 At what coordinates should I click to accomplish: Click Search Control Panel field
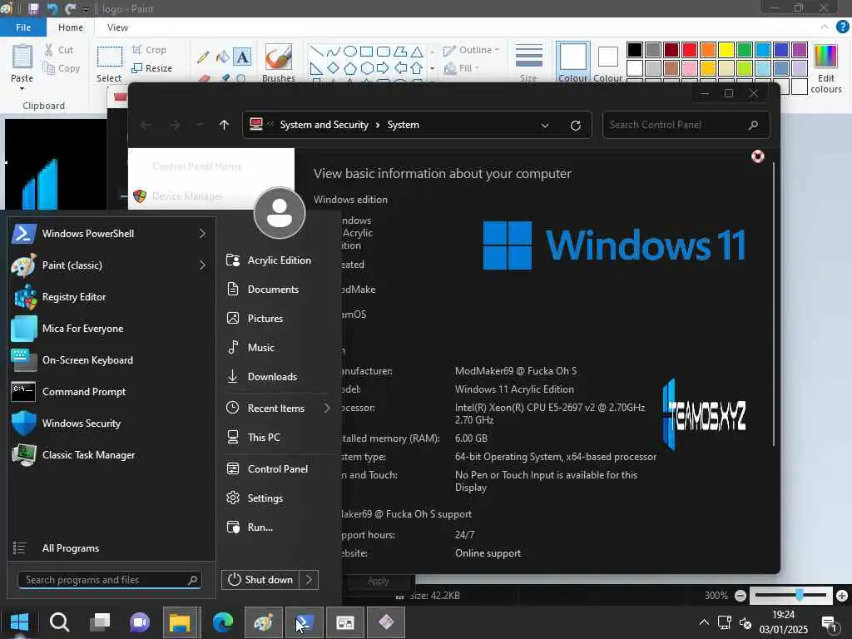686,125
